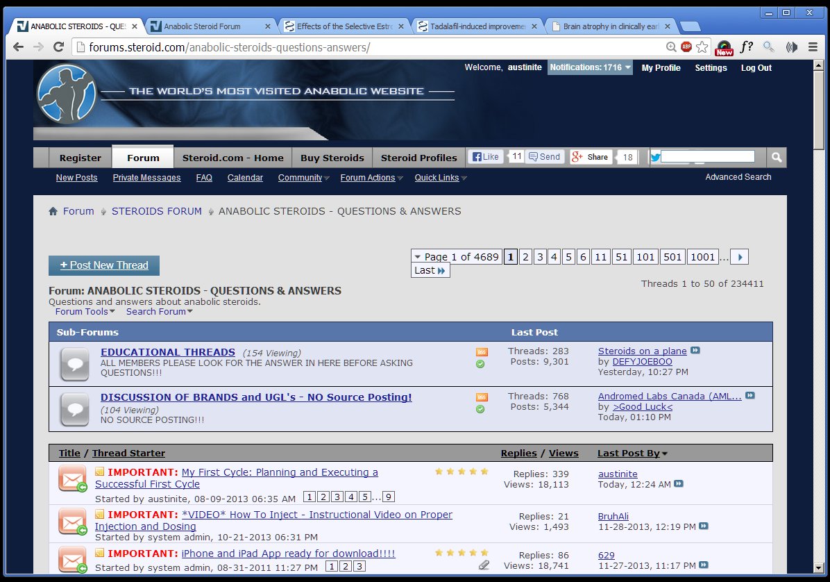
Task: Open Chrome's hamburger menu
Action: 813,47
